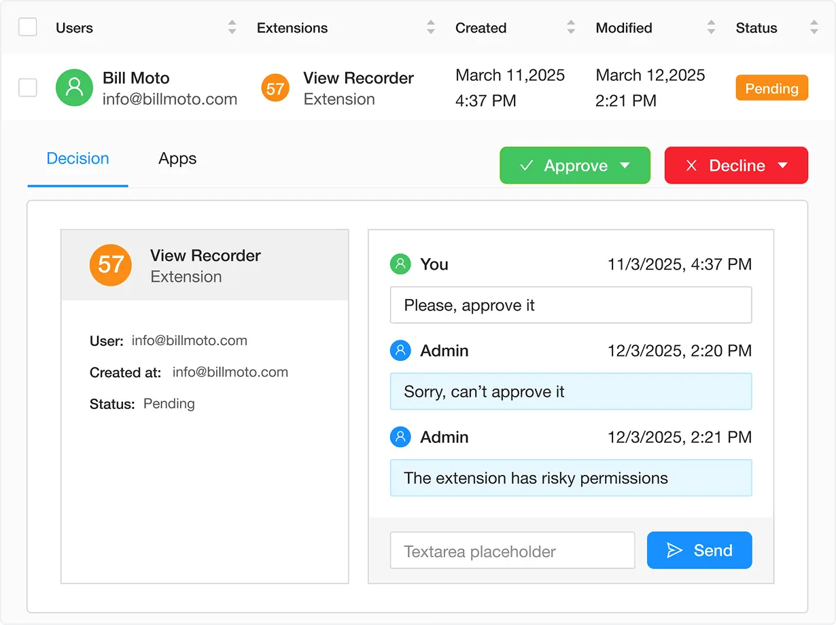Click Bill Moto's green user avatar icon
836x625 pixels.
[x=74, y=88]
